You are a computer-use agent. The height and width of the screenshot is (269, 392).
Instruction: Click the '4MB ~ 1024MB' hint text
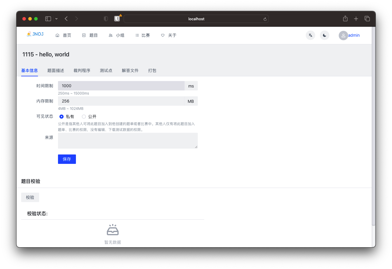[71, 109]
